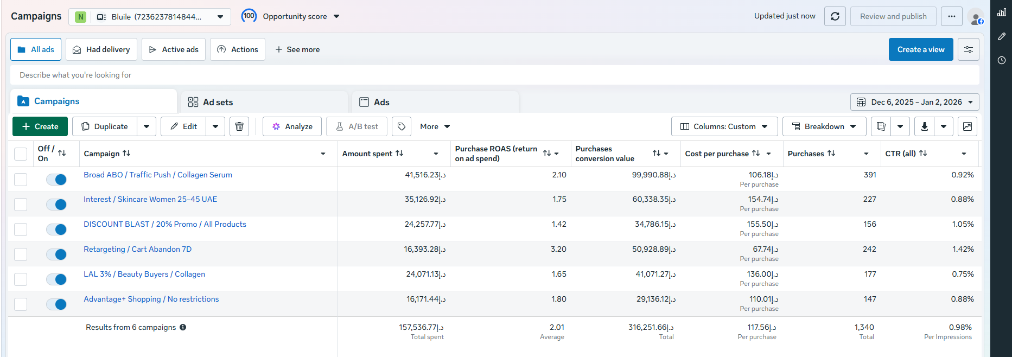Screen dimensions: 1012x357
Task: Click the refresh data icon
Action: point(835,16)
